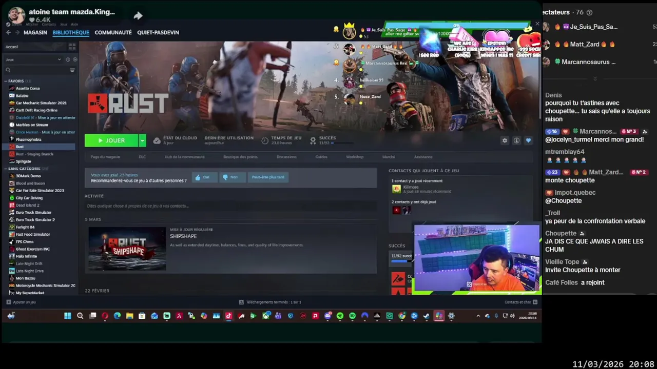The height and width of the screenshot is (369, 657).
Task: Select CarX Drift Racing Online
Action: point(36,110)
